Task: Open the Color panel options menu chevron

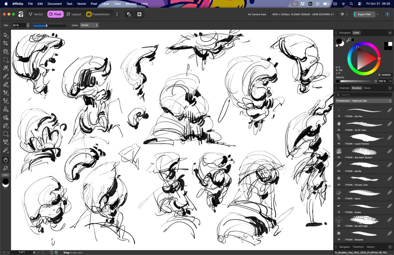Action: coord(390,33)
